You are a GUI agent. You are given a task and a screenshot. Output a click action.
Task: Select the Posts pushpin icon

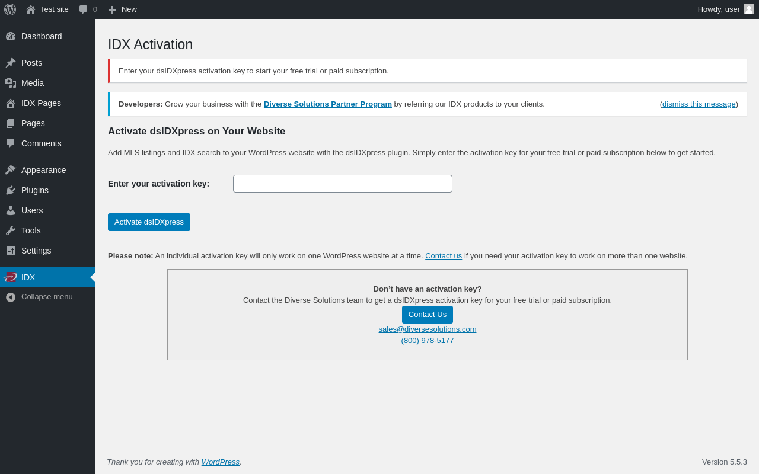[11, 63]
